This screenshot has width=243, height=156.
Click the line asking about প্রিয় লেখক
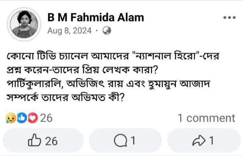(x=82, y=70)
